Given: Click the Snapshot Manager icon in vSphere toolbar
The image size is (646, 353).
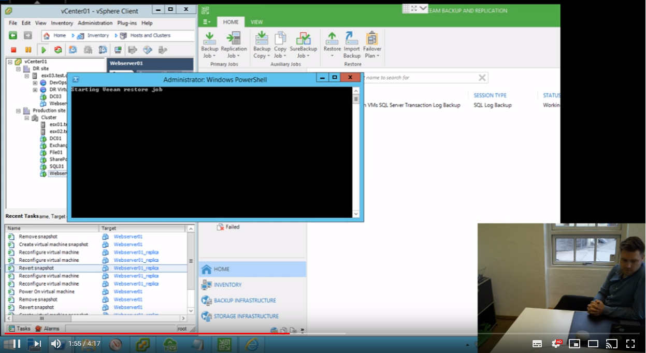Looking at the screenshot, I should click(x=103, y=50).
